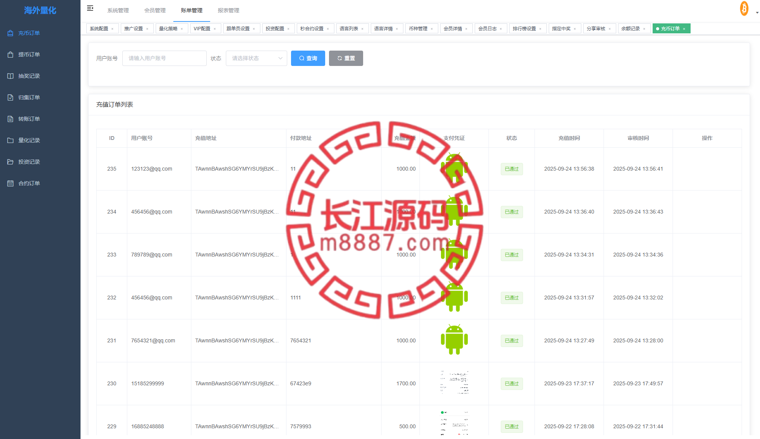Open the Bitcoin avatar user menu
The height and width of the screenshot is (439, 760).
coord(744,8)
